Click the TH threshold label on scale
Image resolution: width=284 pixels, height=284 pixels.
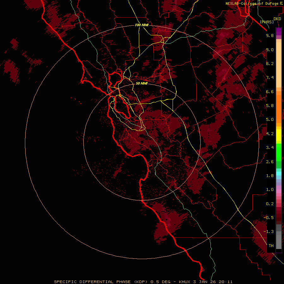coord(271,246)
